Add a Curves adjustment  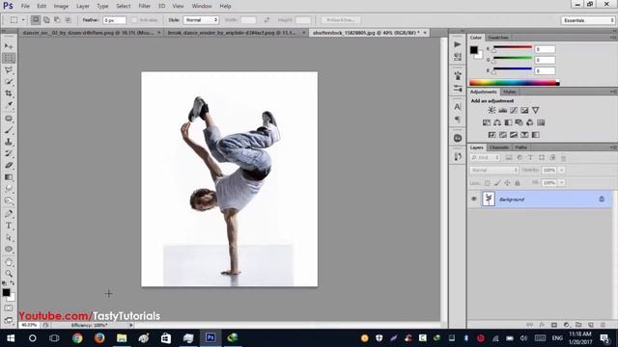click(514, 110)
